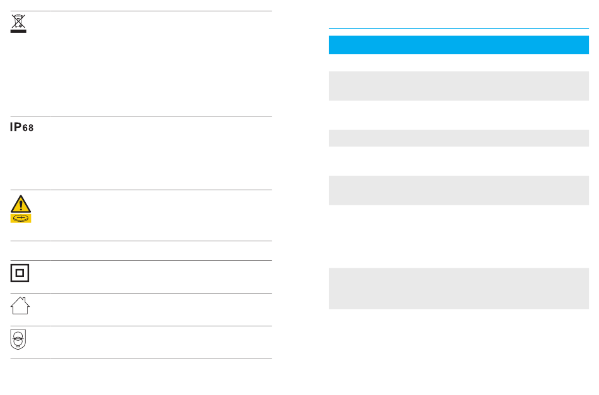Click the black bar under the wheelie bin
Screen dimensions: 599x395
(x=18, y=31)
